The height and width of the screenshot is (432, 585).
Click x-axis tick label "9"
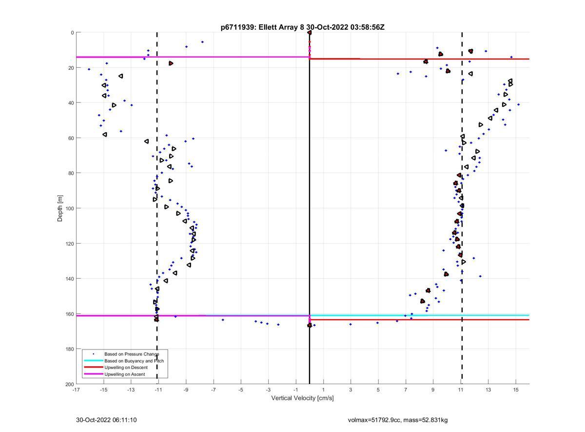tap(433, 390)
